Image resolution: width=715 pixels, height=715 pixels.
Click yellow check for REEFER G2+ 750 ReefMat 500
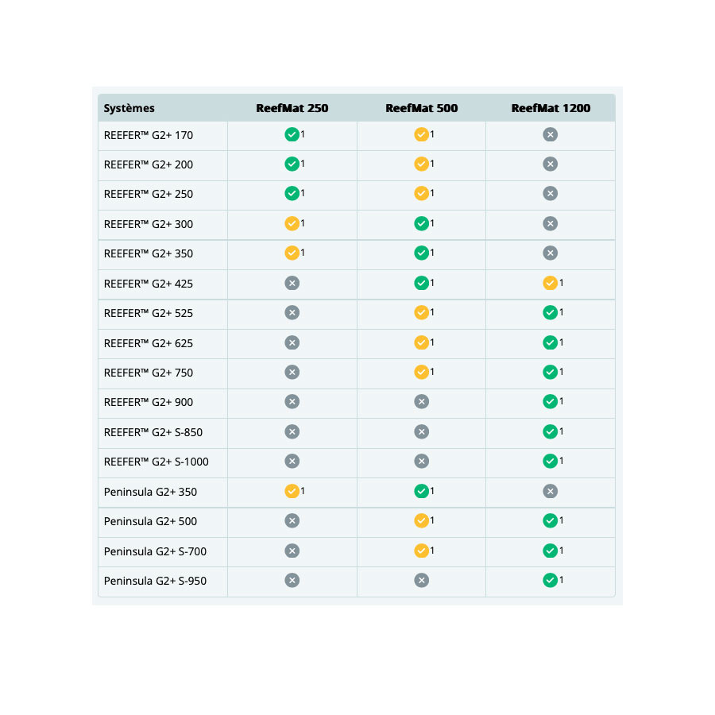tap(421, 372)
